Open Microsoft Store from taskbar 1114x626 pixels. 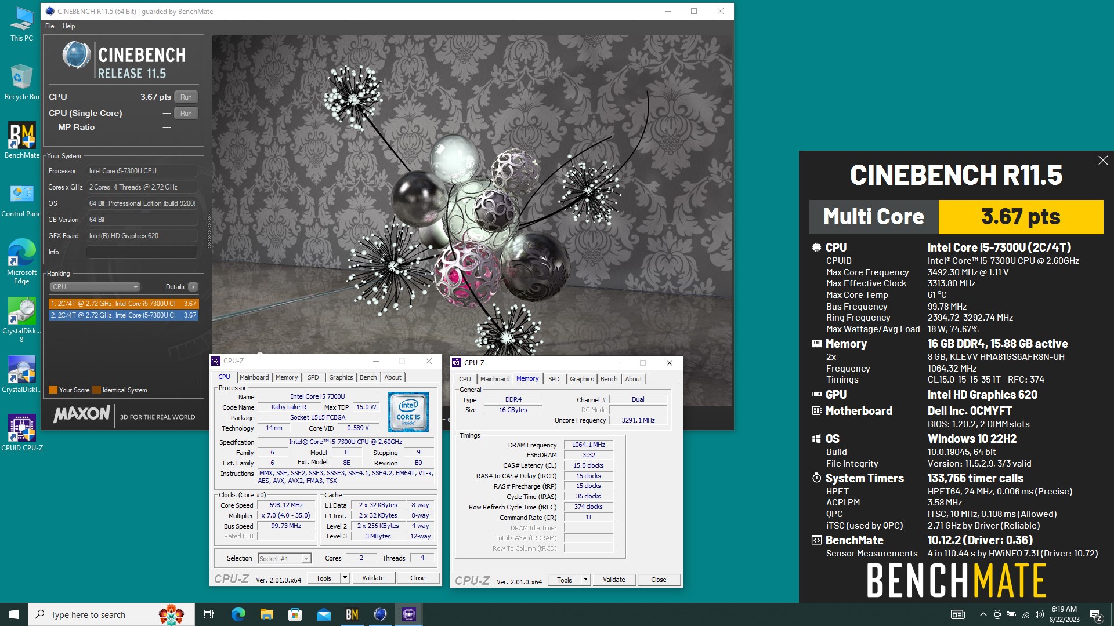pos(295,614)
